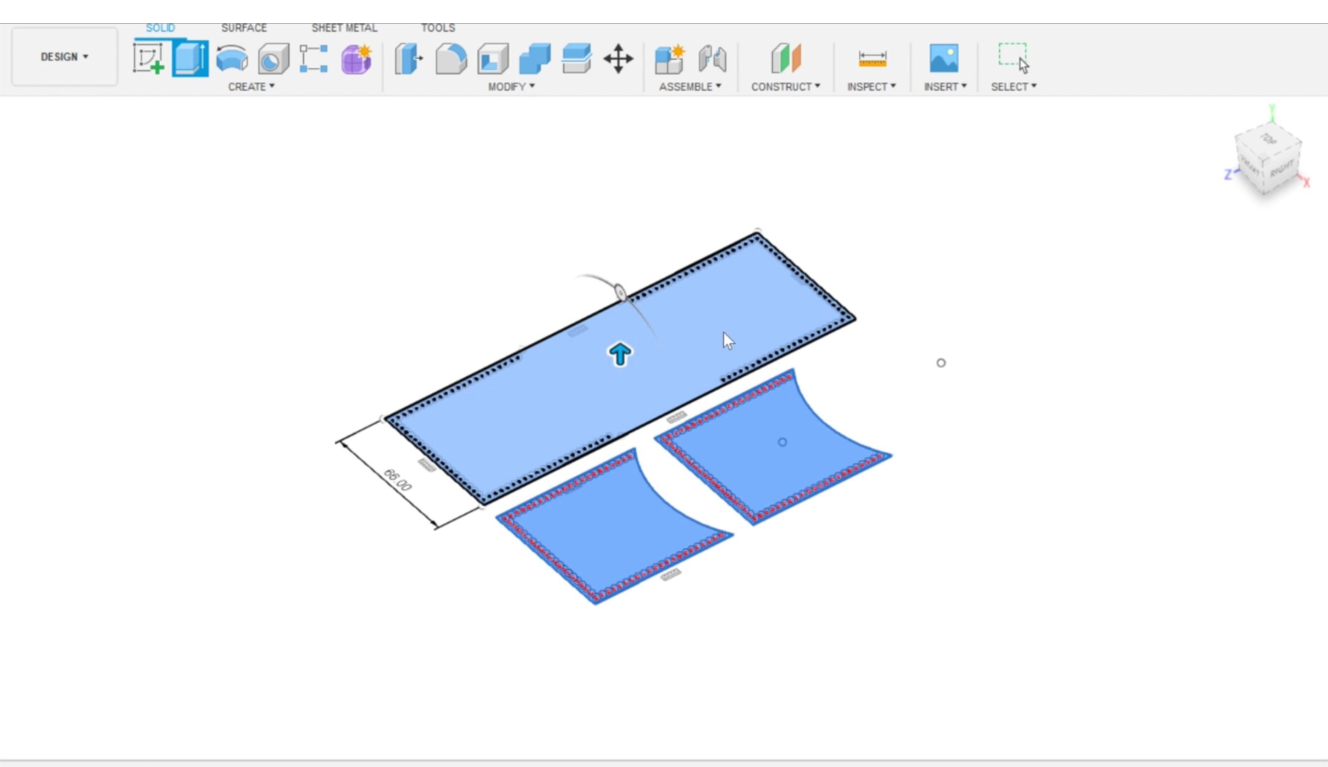Open the CREATE dropdown menu
This screenshot has height=767, width=1328.
coord(251,86)
